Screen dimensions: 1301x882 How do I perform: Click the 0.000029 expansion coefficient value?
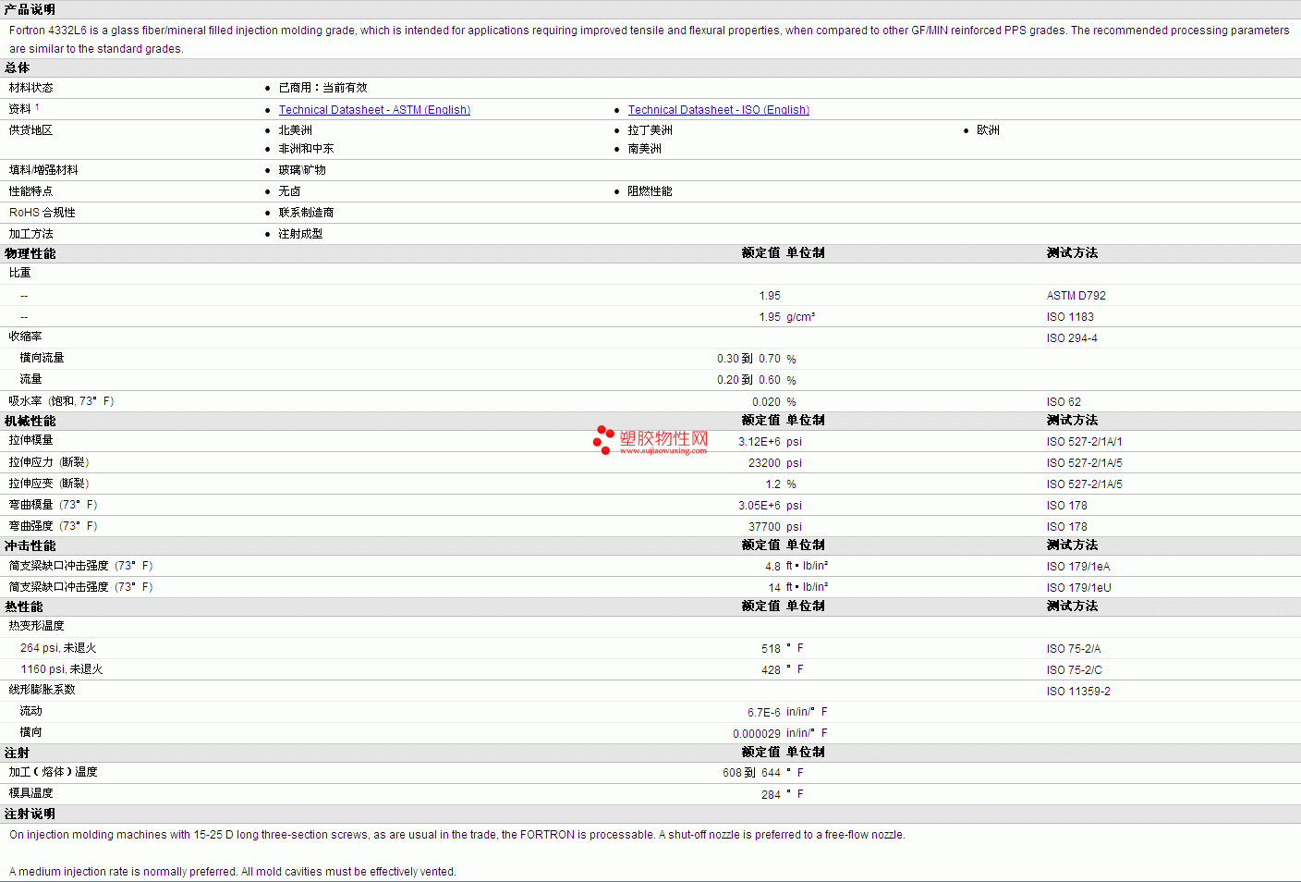point(757,734)
